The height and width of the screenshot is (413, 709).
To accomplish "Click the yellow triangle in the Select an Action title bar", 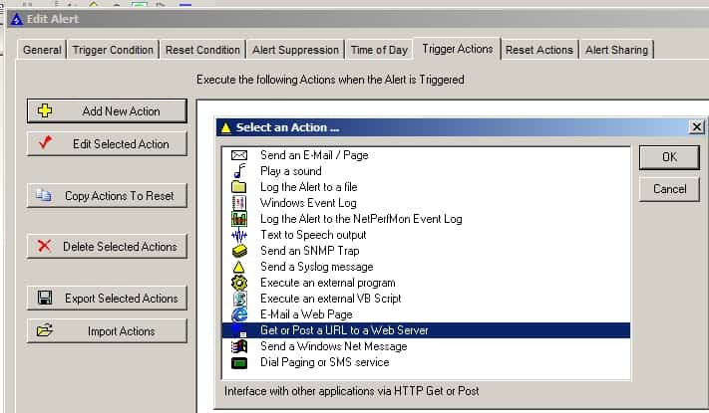I will 225,128.
